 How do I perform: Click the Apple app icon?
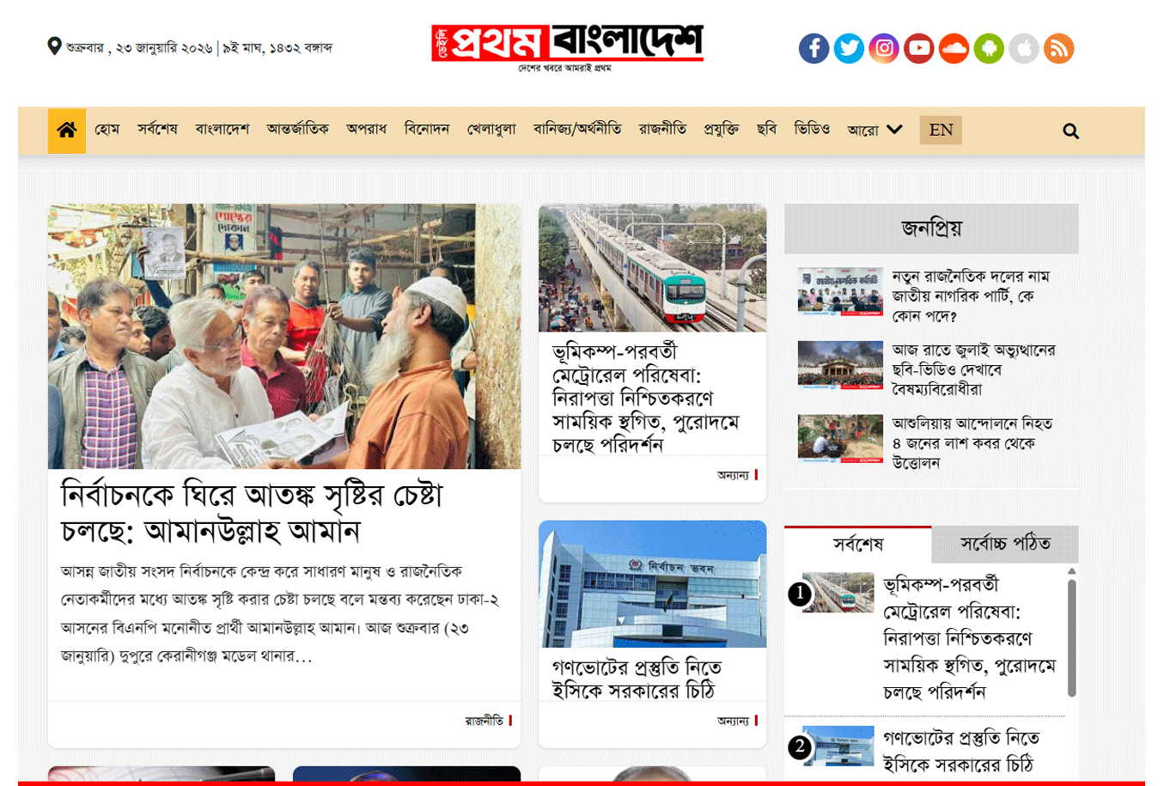(x=1023, y=48)
